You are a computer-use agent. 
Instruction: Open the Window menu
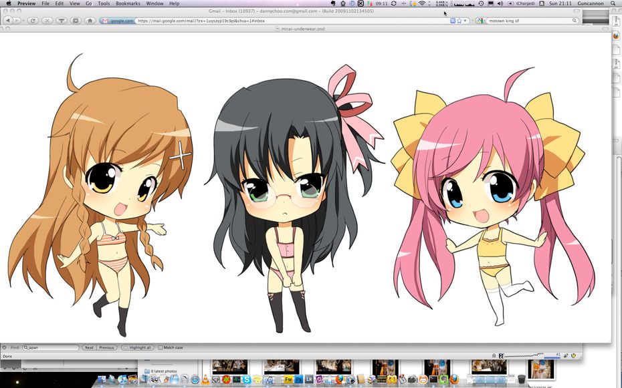click(x=154, y=3)
